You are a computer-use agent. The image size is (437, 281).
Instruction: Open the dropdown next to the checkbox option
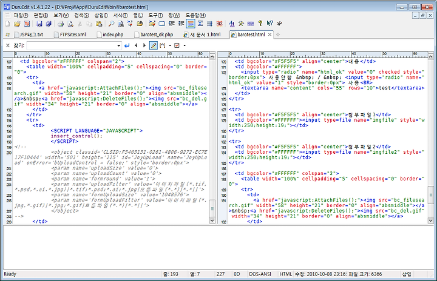(x=185, y=45)
